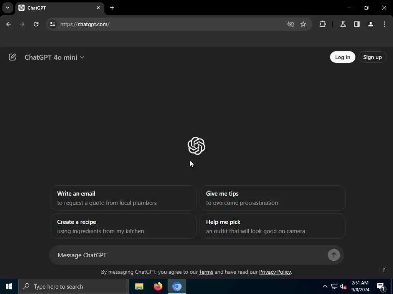Open the site information icon in address bar
393x294 pixels.
coord(52,24)
